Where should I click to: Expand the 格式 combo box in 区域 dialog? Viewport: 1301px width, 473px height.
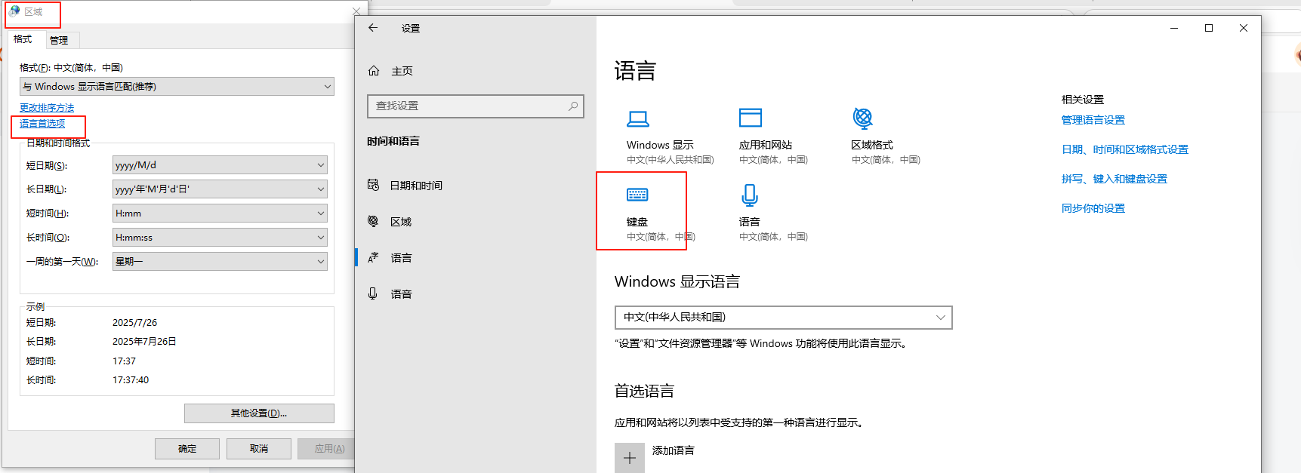(x=177, y=87)
